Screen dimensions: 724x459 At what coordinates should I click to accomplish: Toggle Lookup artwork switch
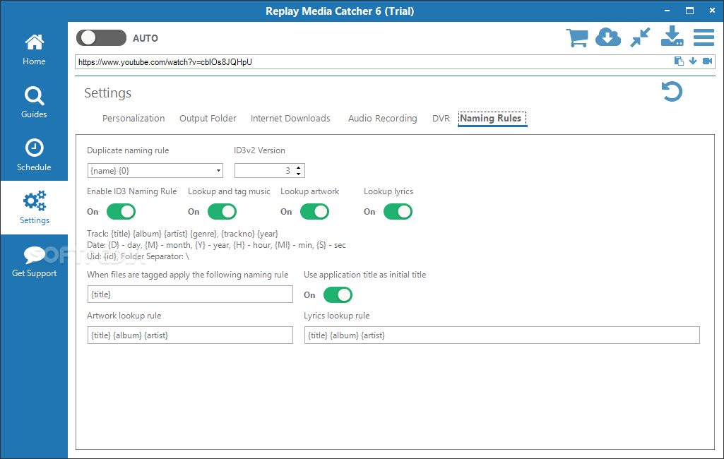tap(314, 211)
